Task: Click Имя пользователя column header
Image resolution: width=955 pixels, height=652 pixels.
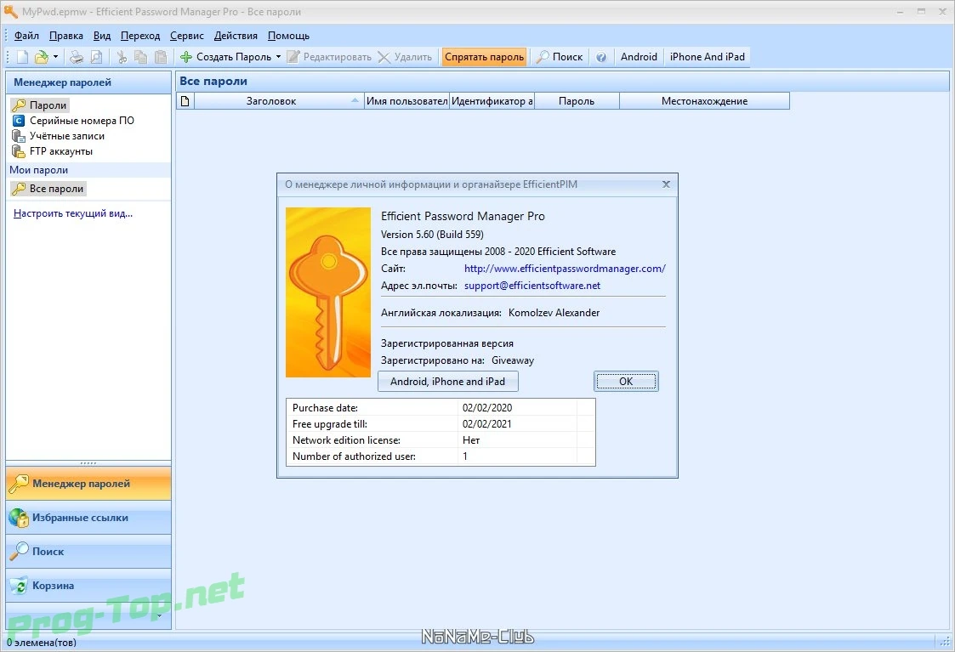Action: point(406,101)
